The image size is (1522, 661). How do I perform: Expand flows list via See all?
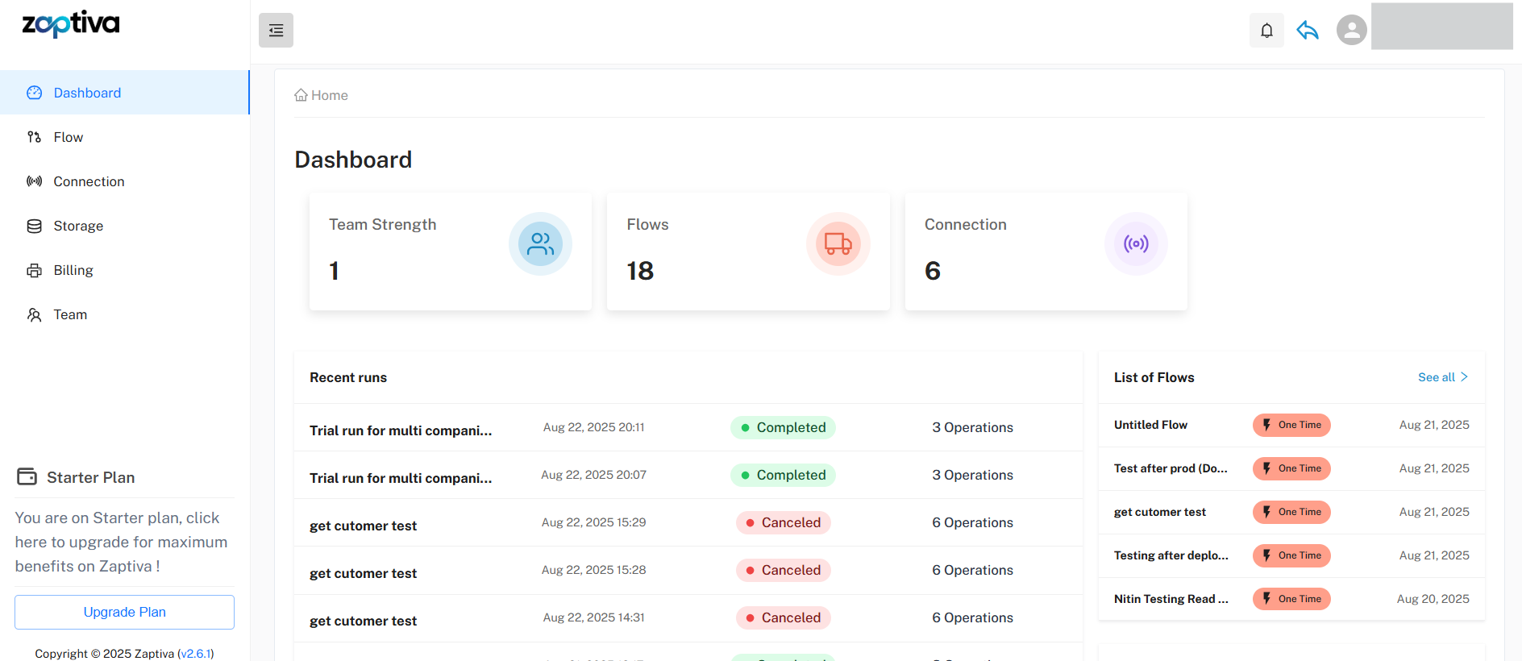click(1442, 377)
